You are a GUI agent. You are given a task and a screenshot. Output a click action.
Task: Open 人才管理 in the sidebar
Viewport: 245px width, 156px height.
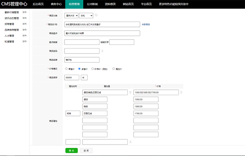tap(9, 36)
